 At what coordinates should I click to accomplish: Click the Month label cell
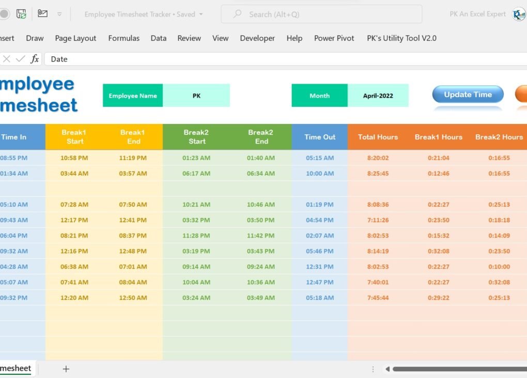(x=320, y=96)
